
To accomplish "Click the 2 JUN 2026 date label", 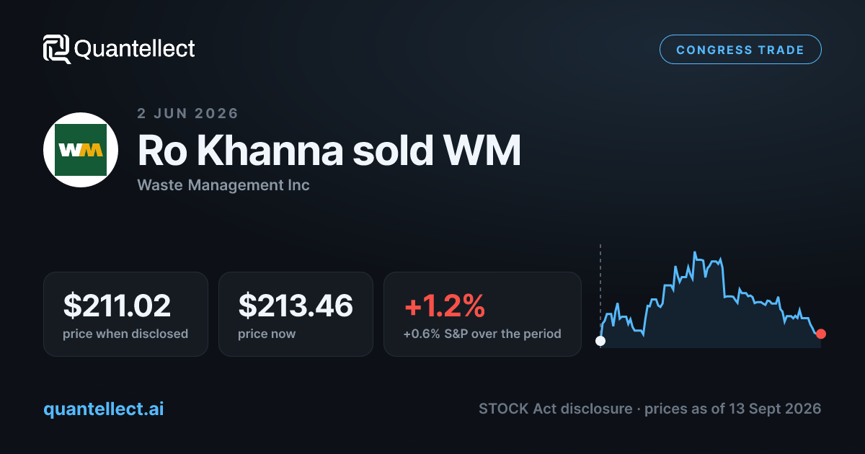I will [x=188, y=113].
